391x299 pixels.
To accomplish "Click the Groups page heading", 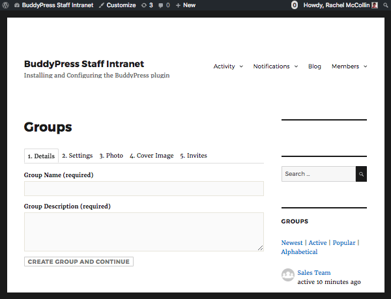I will coord(48,127).
